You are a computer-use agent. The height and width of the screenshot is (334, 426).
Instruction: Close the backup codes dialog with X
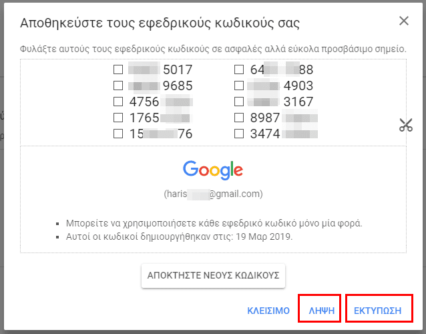pyautogui.click(x=404, y=21)
